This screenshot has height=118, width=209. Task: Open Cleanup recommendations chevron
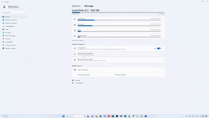point(163,54)
